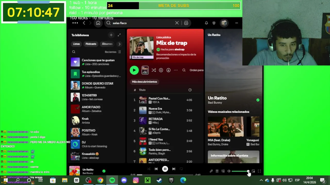Mute the Spotify volume

click(x=229, y=171)
